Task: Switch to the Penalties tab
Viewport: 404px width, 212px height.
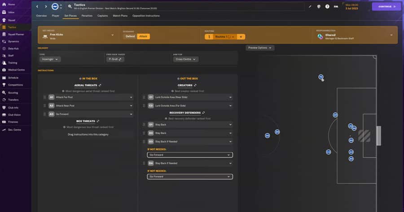Action: tap(87, 16)
